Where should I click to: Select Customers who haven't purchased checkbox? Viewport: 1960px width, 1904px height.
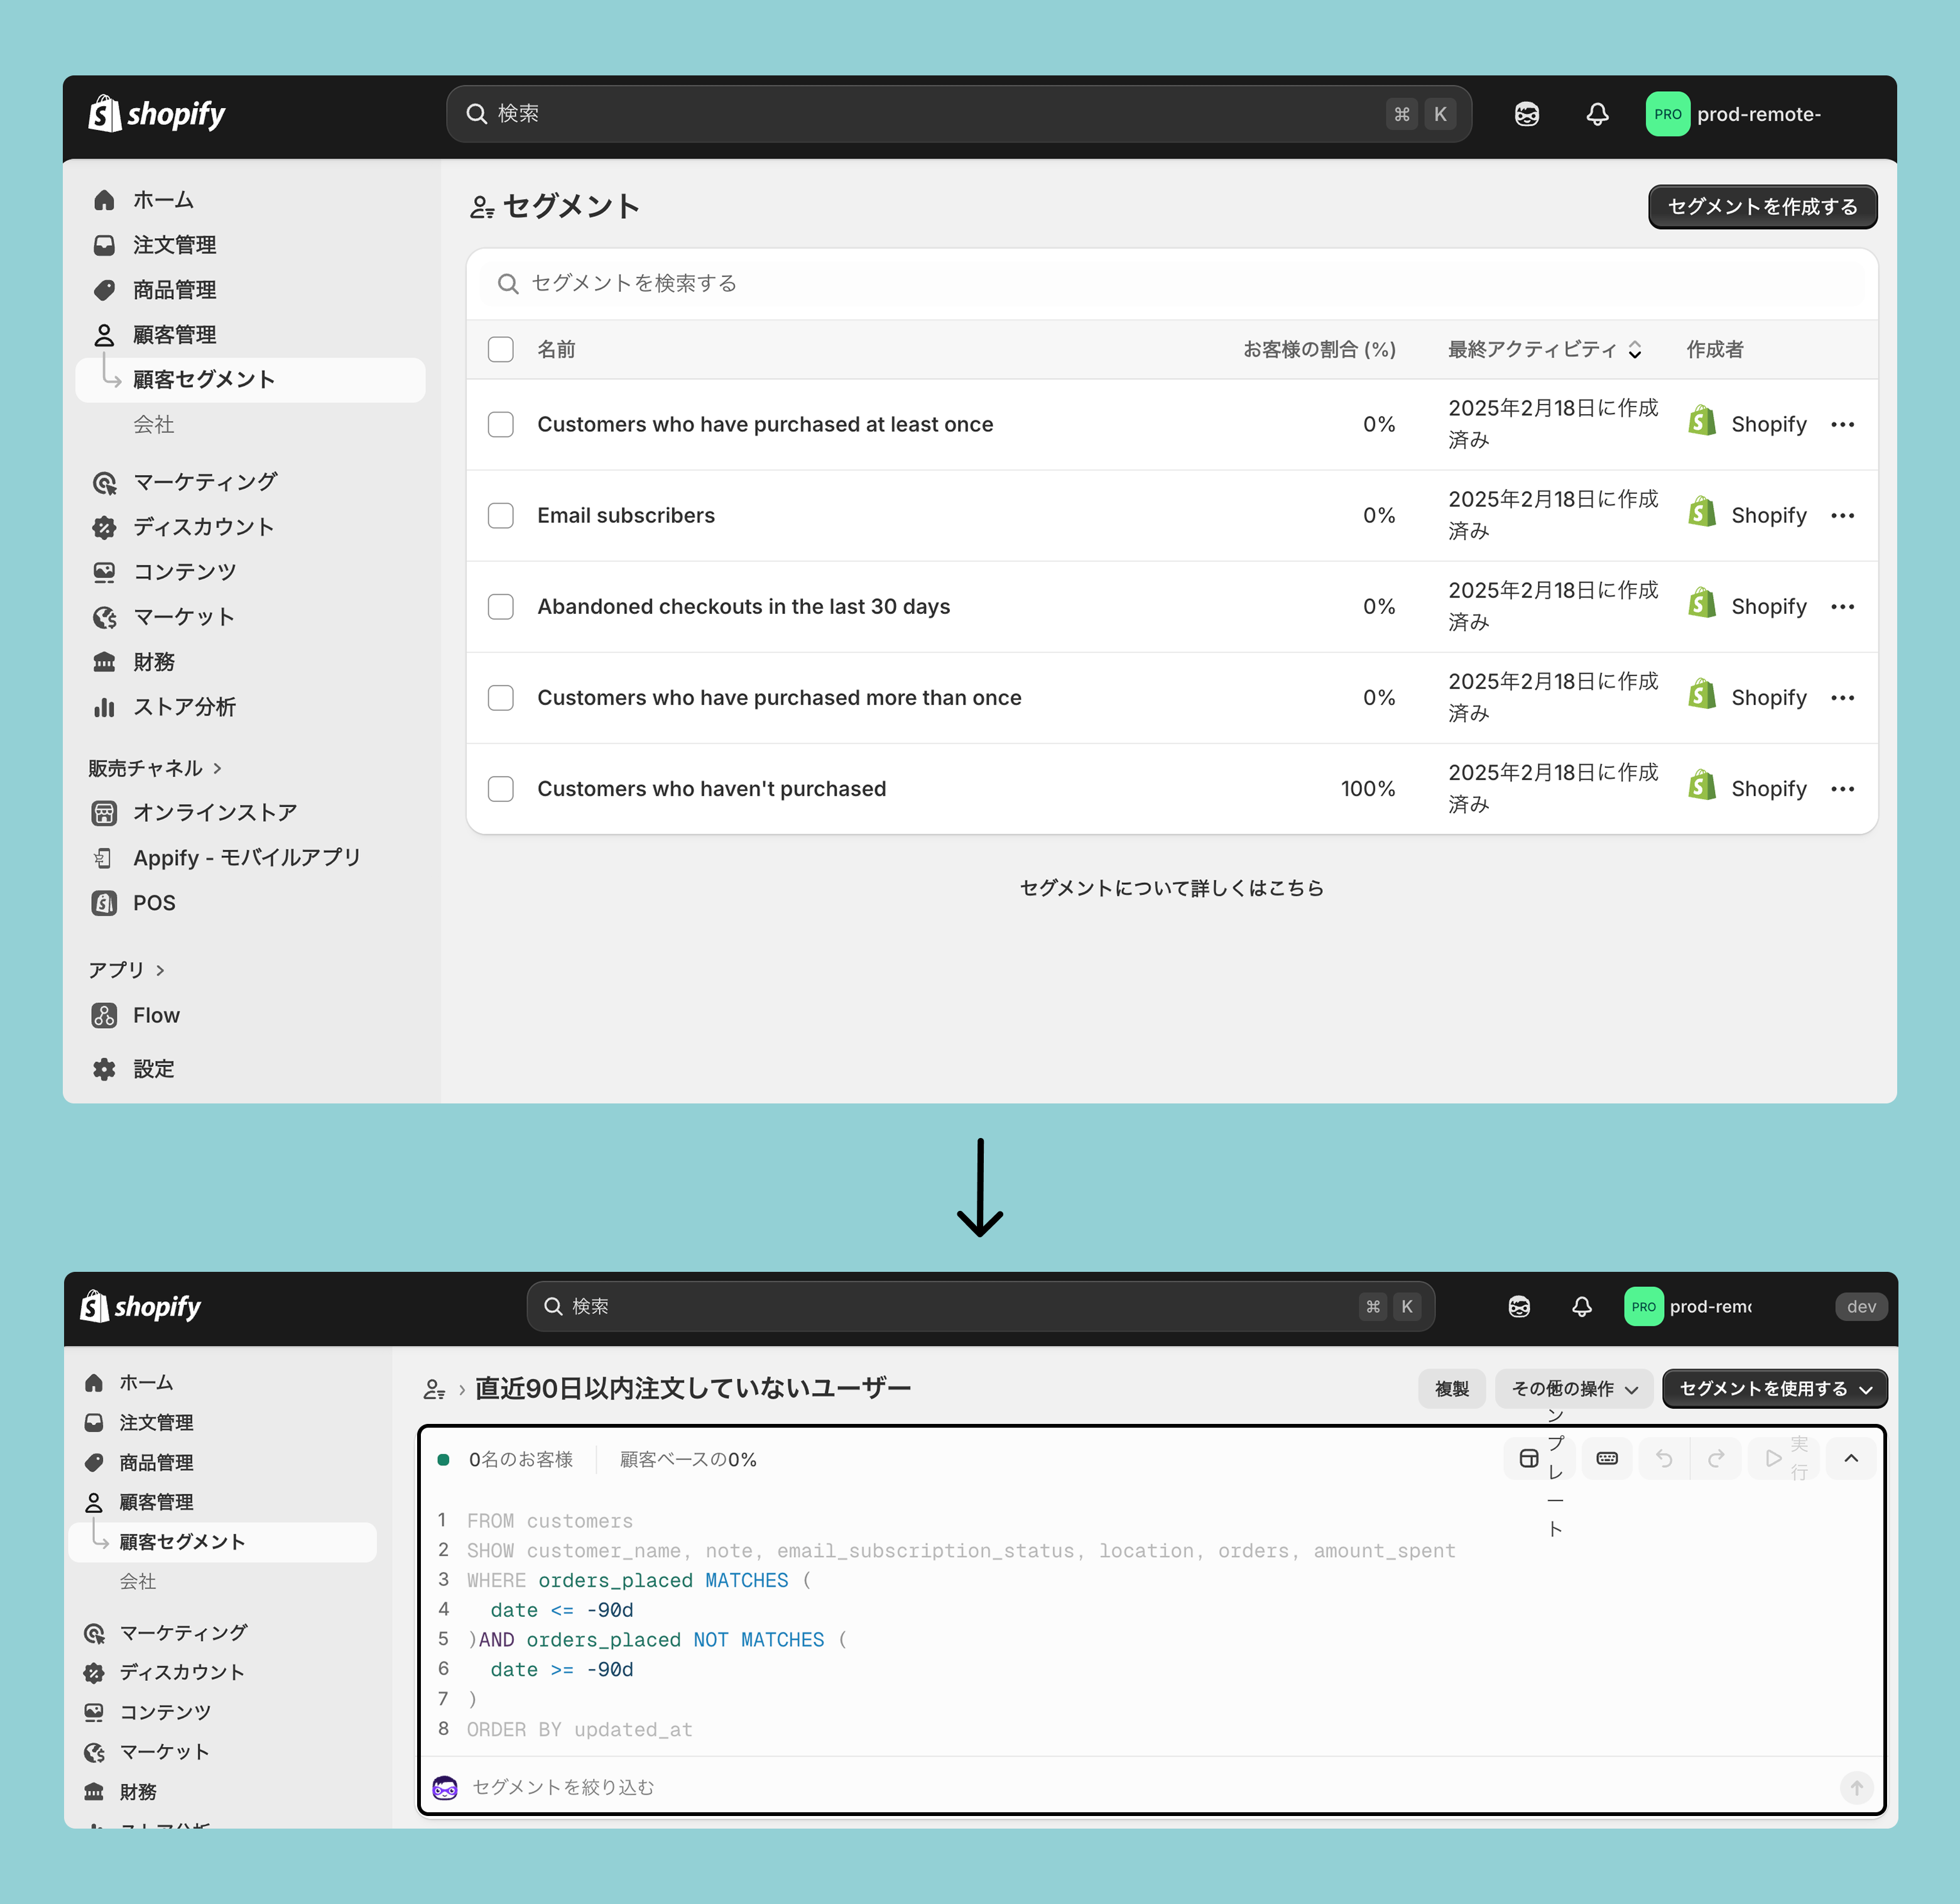click(x=501, y=789)
